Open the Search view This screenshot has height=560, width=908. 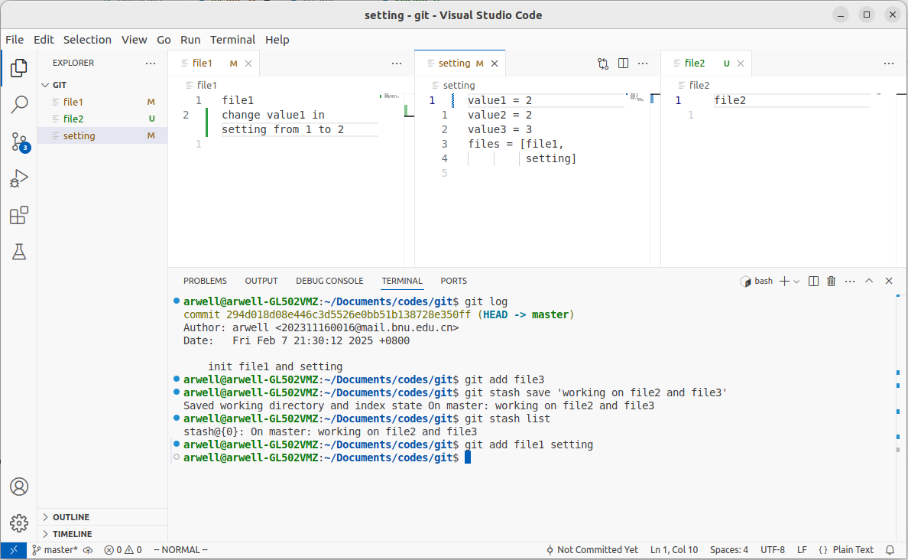[x=19, y=105]
